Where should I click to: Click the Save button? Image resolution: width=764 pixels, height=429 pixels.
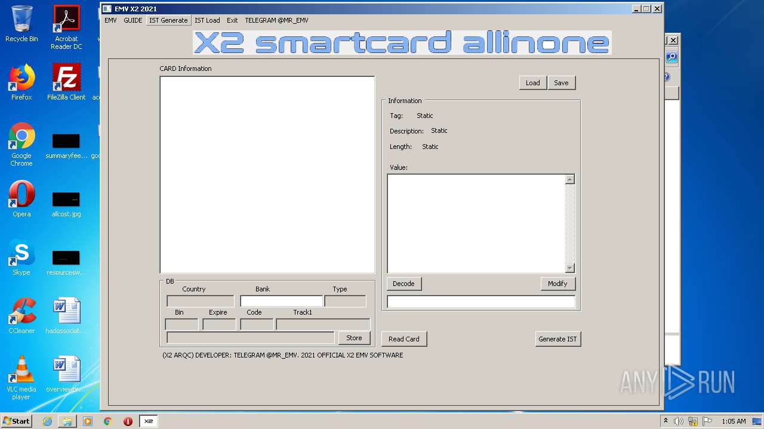click(x=561, y=83)
